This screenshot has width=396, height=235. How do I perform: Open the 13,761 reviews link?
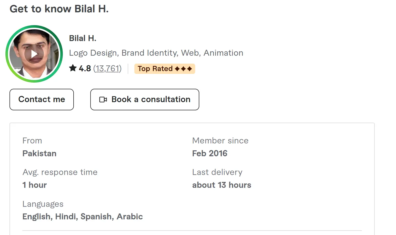point(107,68)
